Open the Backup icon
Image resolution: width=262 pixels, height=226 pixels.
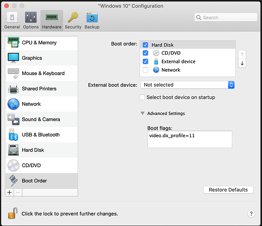point(92,17)
